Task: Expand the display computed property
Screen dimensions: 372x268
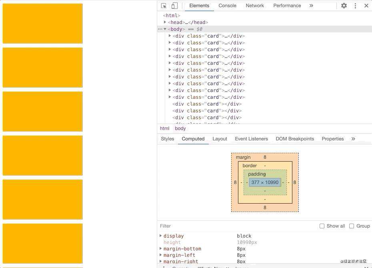Action: pyautogui.click(x=161, y=236)
